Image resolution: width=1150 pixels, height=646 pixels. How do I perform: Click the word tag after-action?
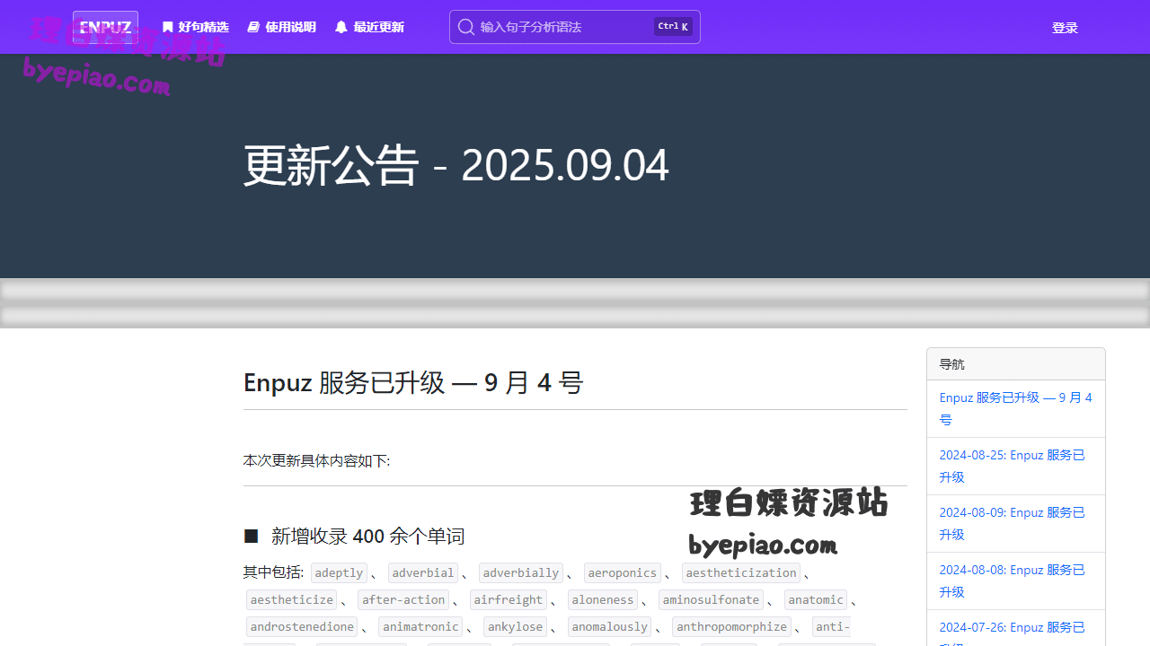(403, 600)
